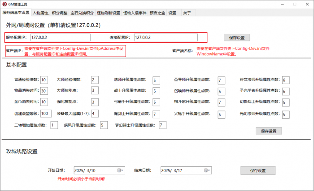Focus the 连接配置IP text box
The width and height of the screenshot is (314, 191).
point(165,37)
